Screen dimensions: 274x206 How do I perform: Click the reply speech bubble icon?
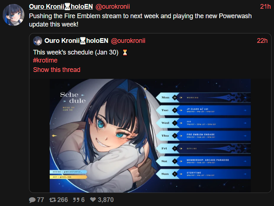click(x=32, y=200)
